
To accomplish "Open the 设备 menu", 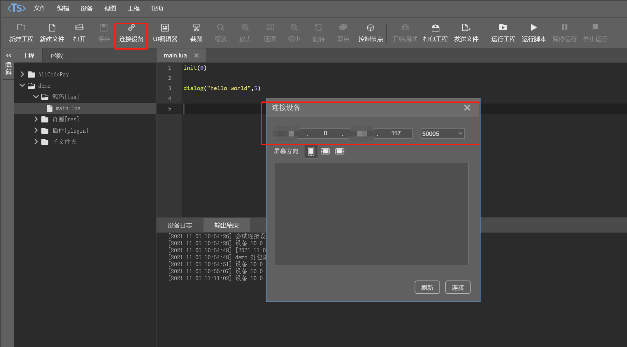I will click(87, 8).
